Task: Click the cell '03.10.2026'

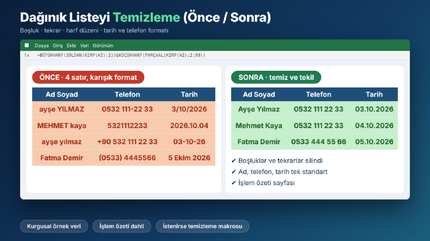Action: [x=374, y=109]
